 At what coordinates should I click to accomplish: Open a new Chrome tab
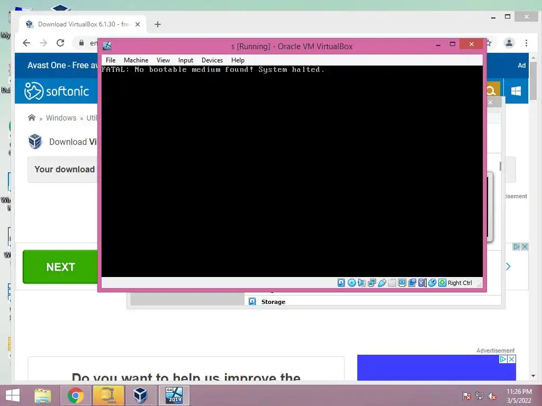158,24
